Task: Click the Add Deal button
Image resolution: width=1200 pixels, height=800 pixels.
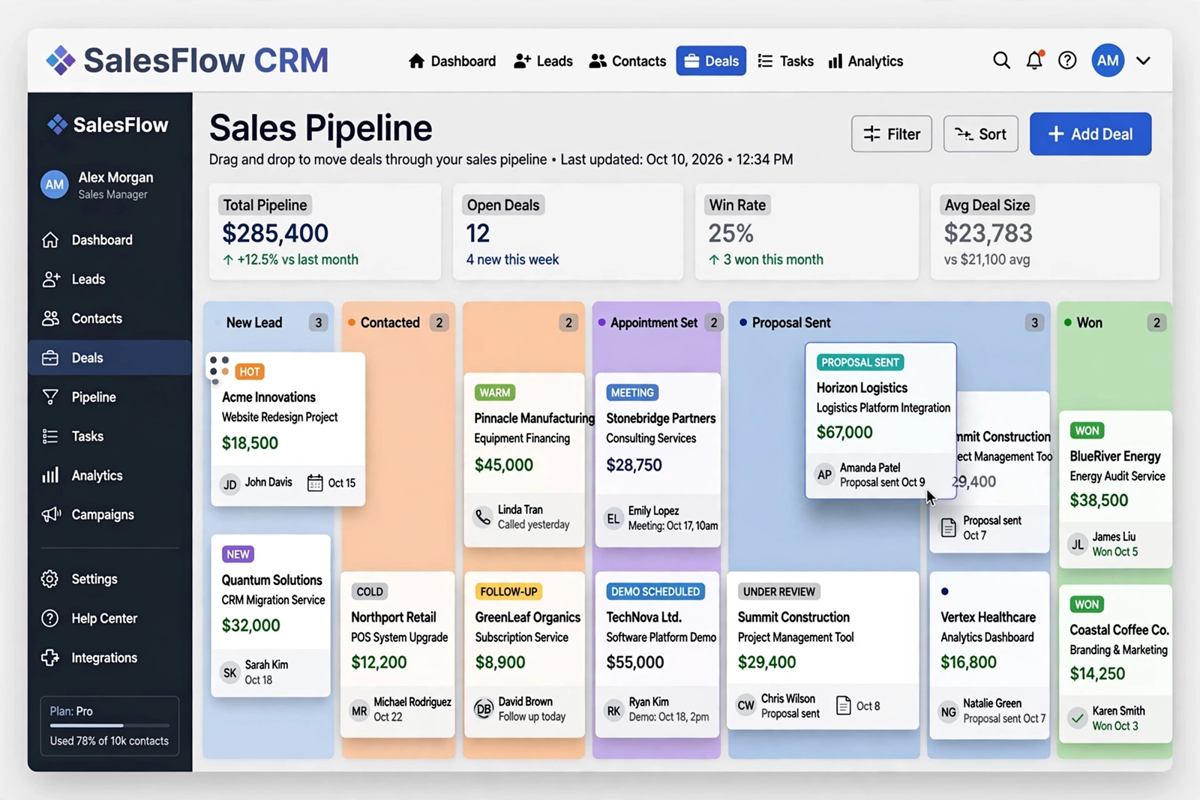Action: pos(1090,134)
